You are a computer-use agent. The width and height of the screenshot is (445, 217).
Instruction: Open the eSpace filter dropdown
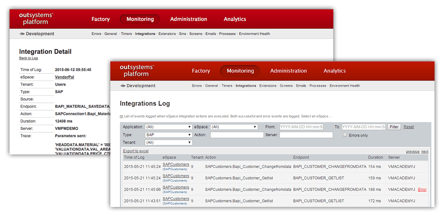click(234, 127)
